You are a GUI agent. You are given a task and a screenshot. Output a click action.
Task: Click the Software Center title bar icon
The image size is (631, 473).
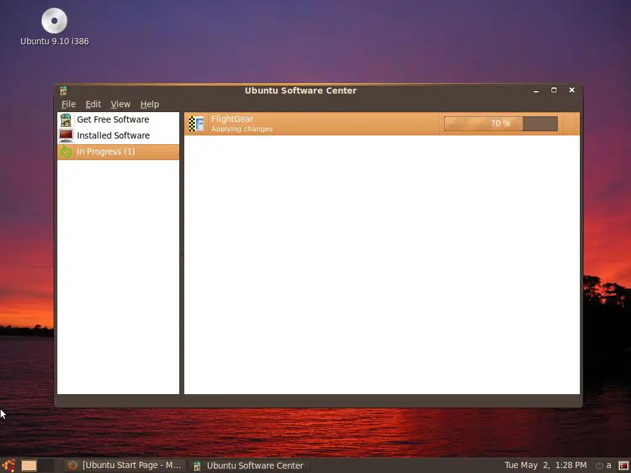[x=63, y=91]
